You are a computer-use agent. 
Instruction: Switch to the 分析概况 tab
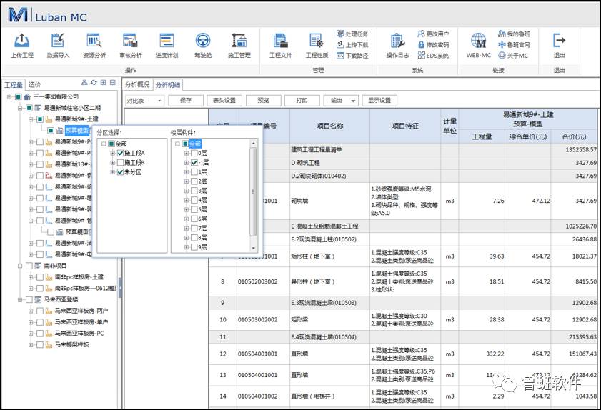[137, 85]
